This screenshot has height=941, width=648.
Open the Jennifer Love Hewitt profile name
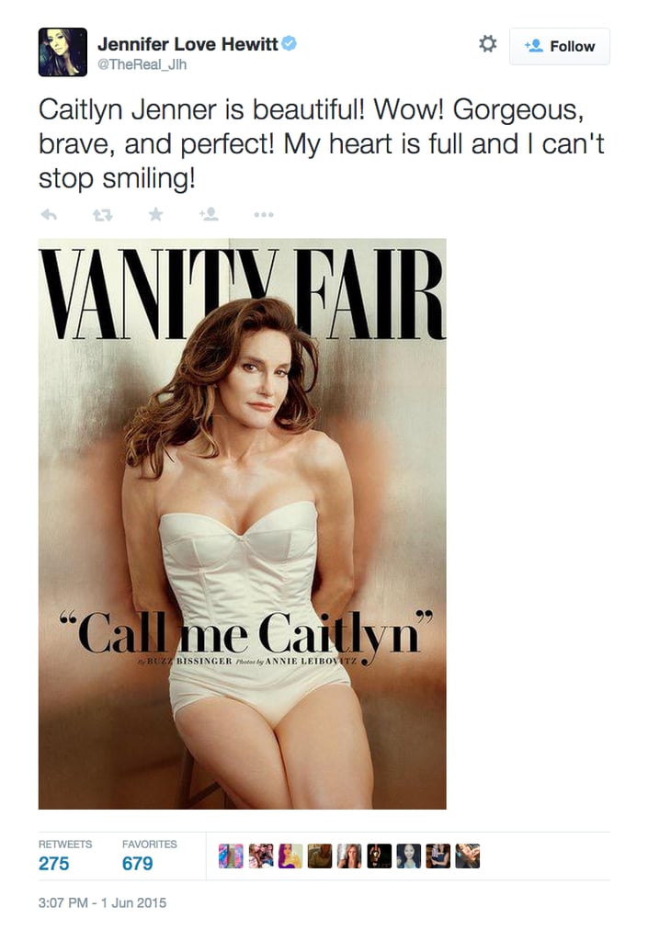coord(188,44)
